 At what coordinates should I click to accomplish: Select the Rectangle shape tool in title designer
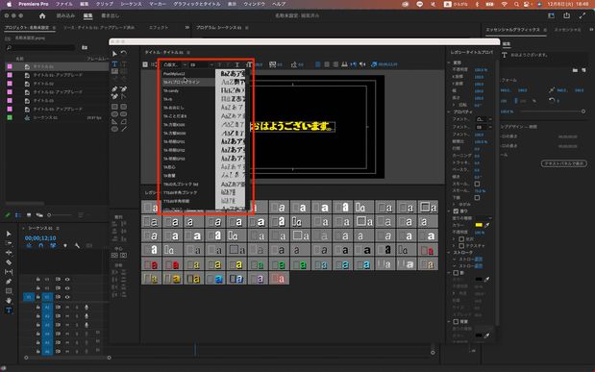[114, 107]
